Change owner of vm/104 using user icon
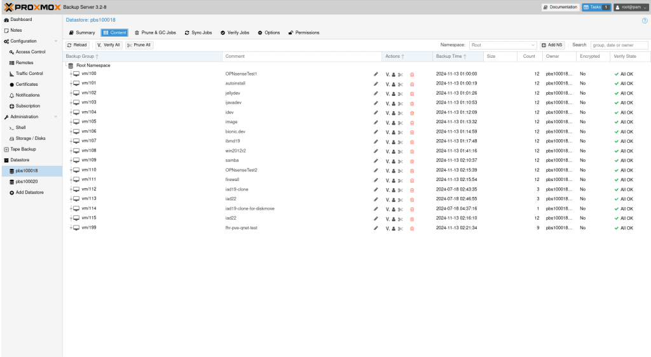Viewport: 651px width, 357px height. coord(394,112)
